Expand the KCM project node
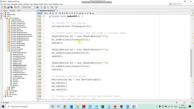 click(x=3, y=13)
